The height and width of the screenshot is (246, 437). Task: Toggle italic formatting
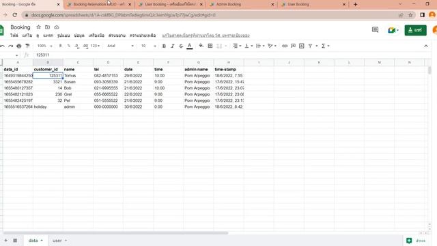coord(173,46)
